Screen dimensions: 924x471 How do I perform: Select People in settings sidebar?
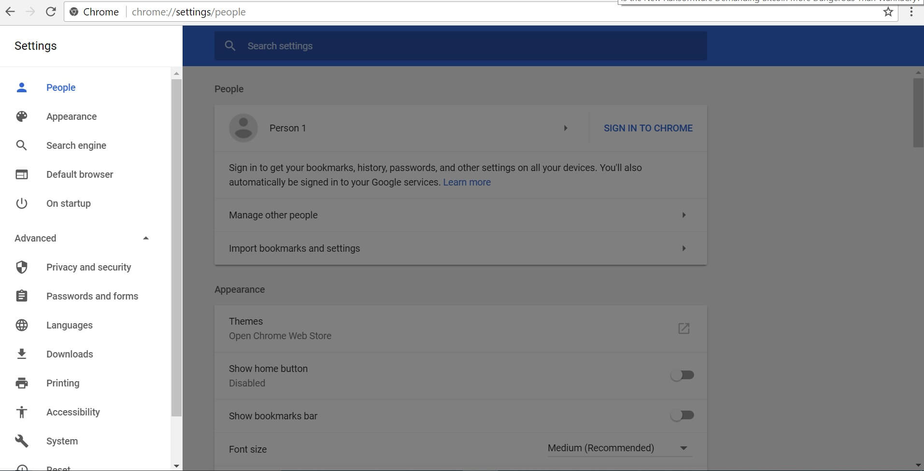(61, 87)
